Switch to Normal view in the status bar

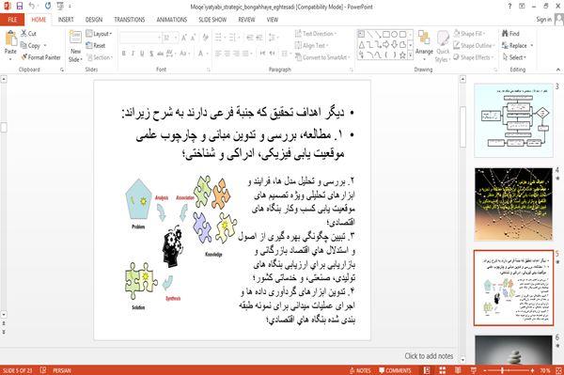pyautogui.click(x=427, y=370)
